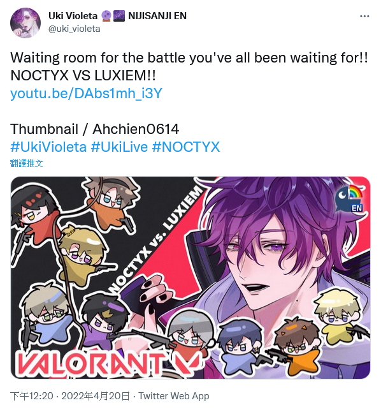Open the #NOCTYX hashtag
The width and height of the screenshot is (381, 412).
186,147
